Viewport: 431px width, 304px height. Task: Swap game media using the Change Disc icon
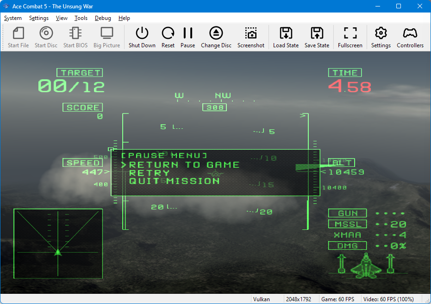point(216,37)
